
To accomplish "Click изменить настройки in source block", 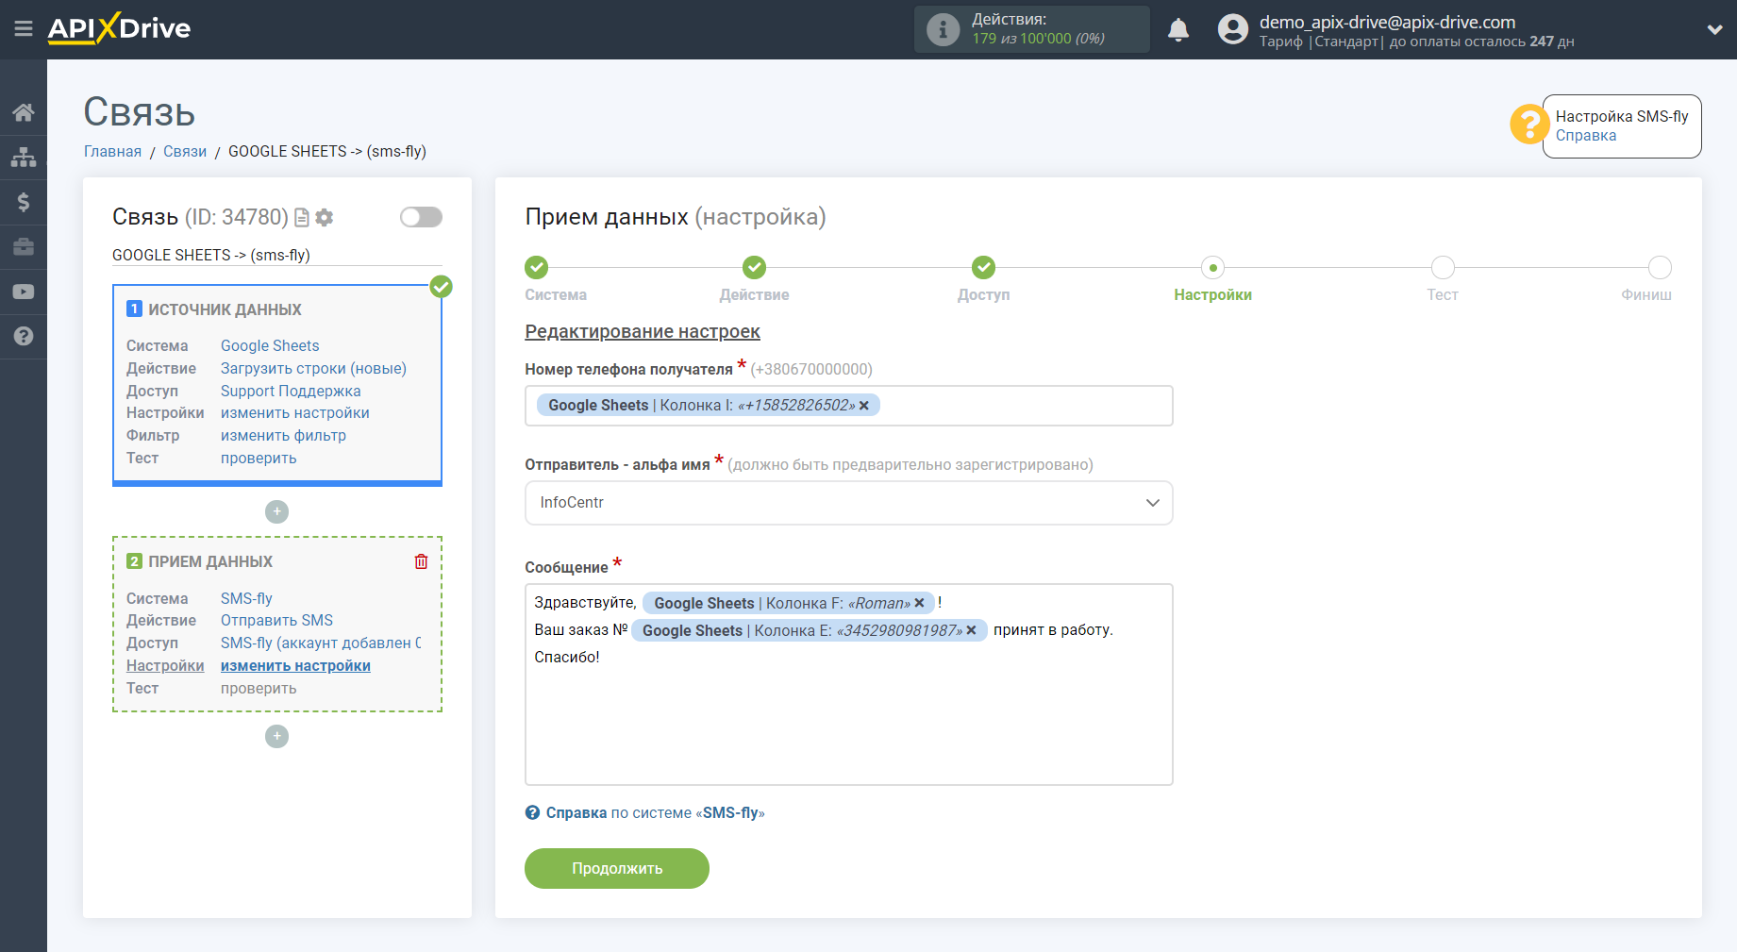I will pos(295,412).
